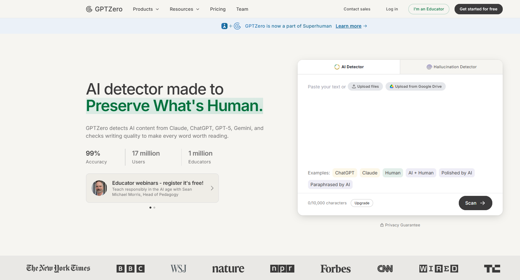Expand the Products dropdown menu

[x=146, y=9]
